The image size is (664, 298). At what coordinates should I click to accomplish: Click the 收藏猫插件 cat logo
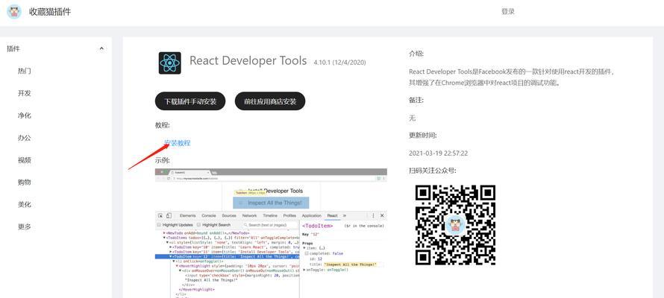click(14, 11)
